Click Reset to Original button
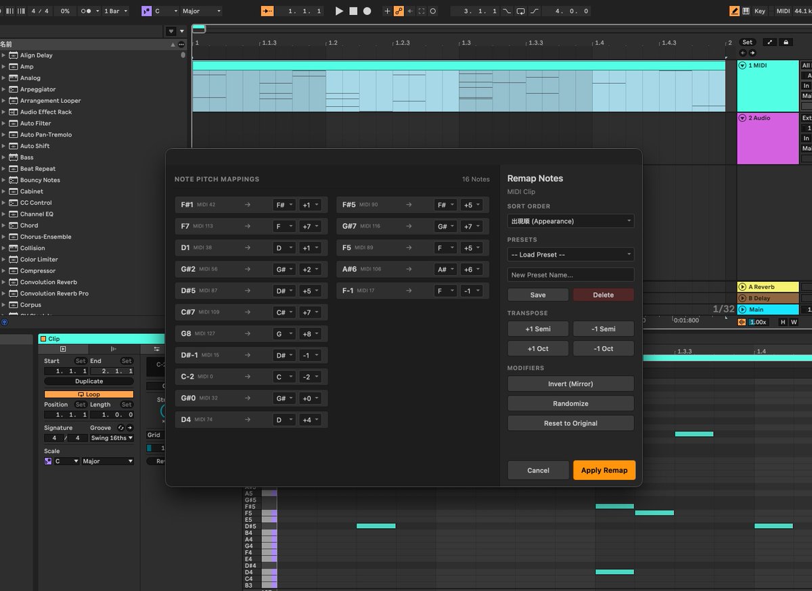812x591 pixels. pos(570,423)
